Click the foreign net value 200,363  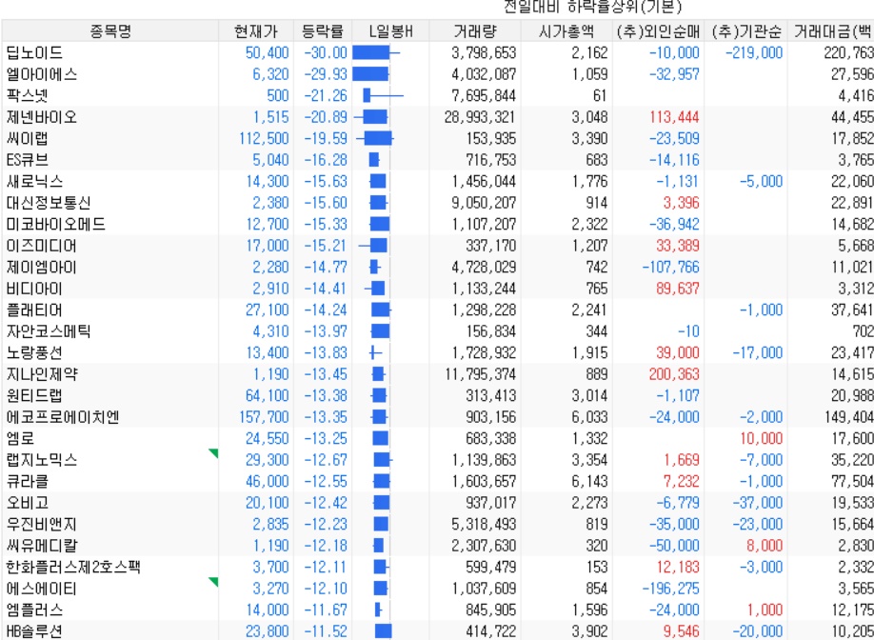tap(673, 374)
